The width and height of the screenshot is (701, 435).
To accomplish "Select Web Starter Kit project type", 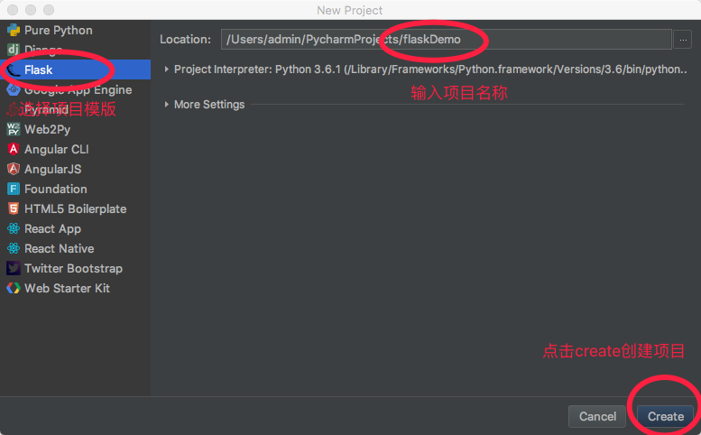I will coord(75,288).
